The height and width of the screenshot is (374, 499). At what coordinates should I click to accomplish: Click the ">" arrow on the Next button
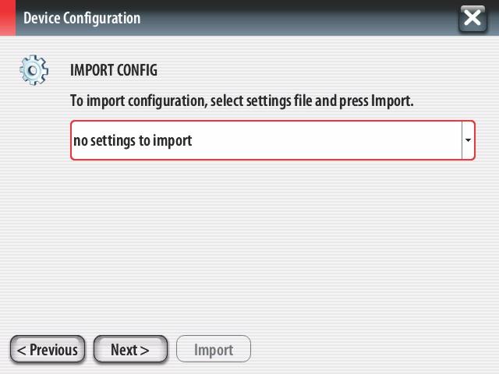(x=144, y=351)
